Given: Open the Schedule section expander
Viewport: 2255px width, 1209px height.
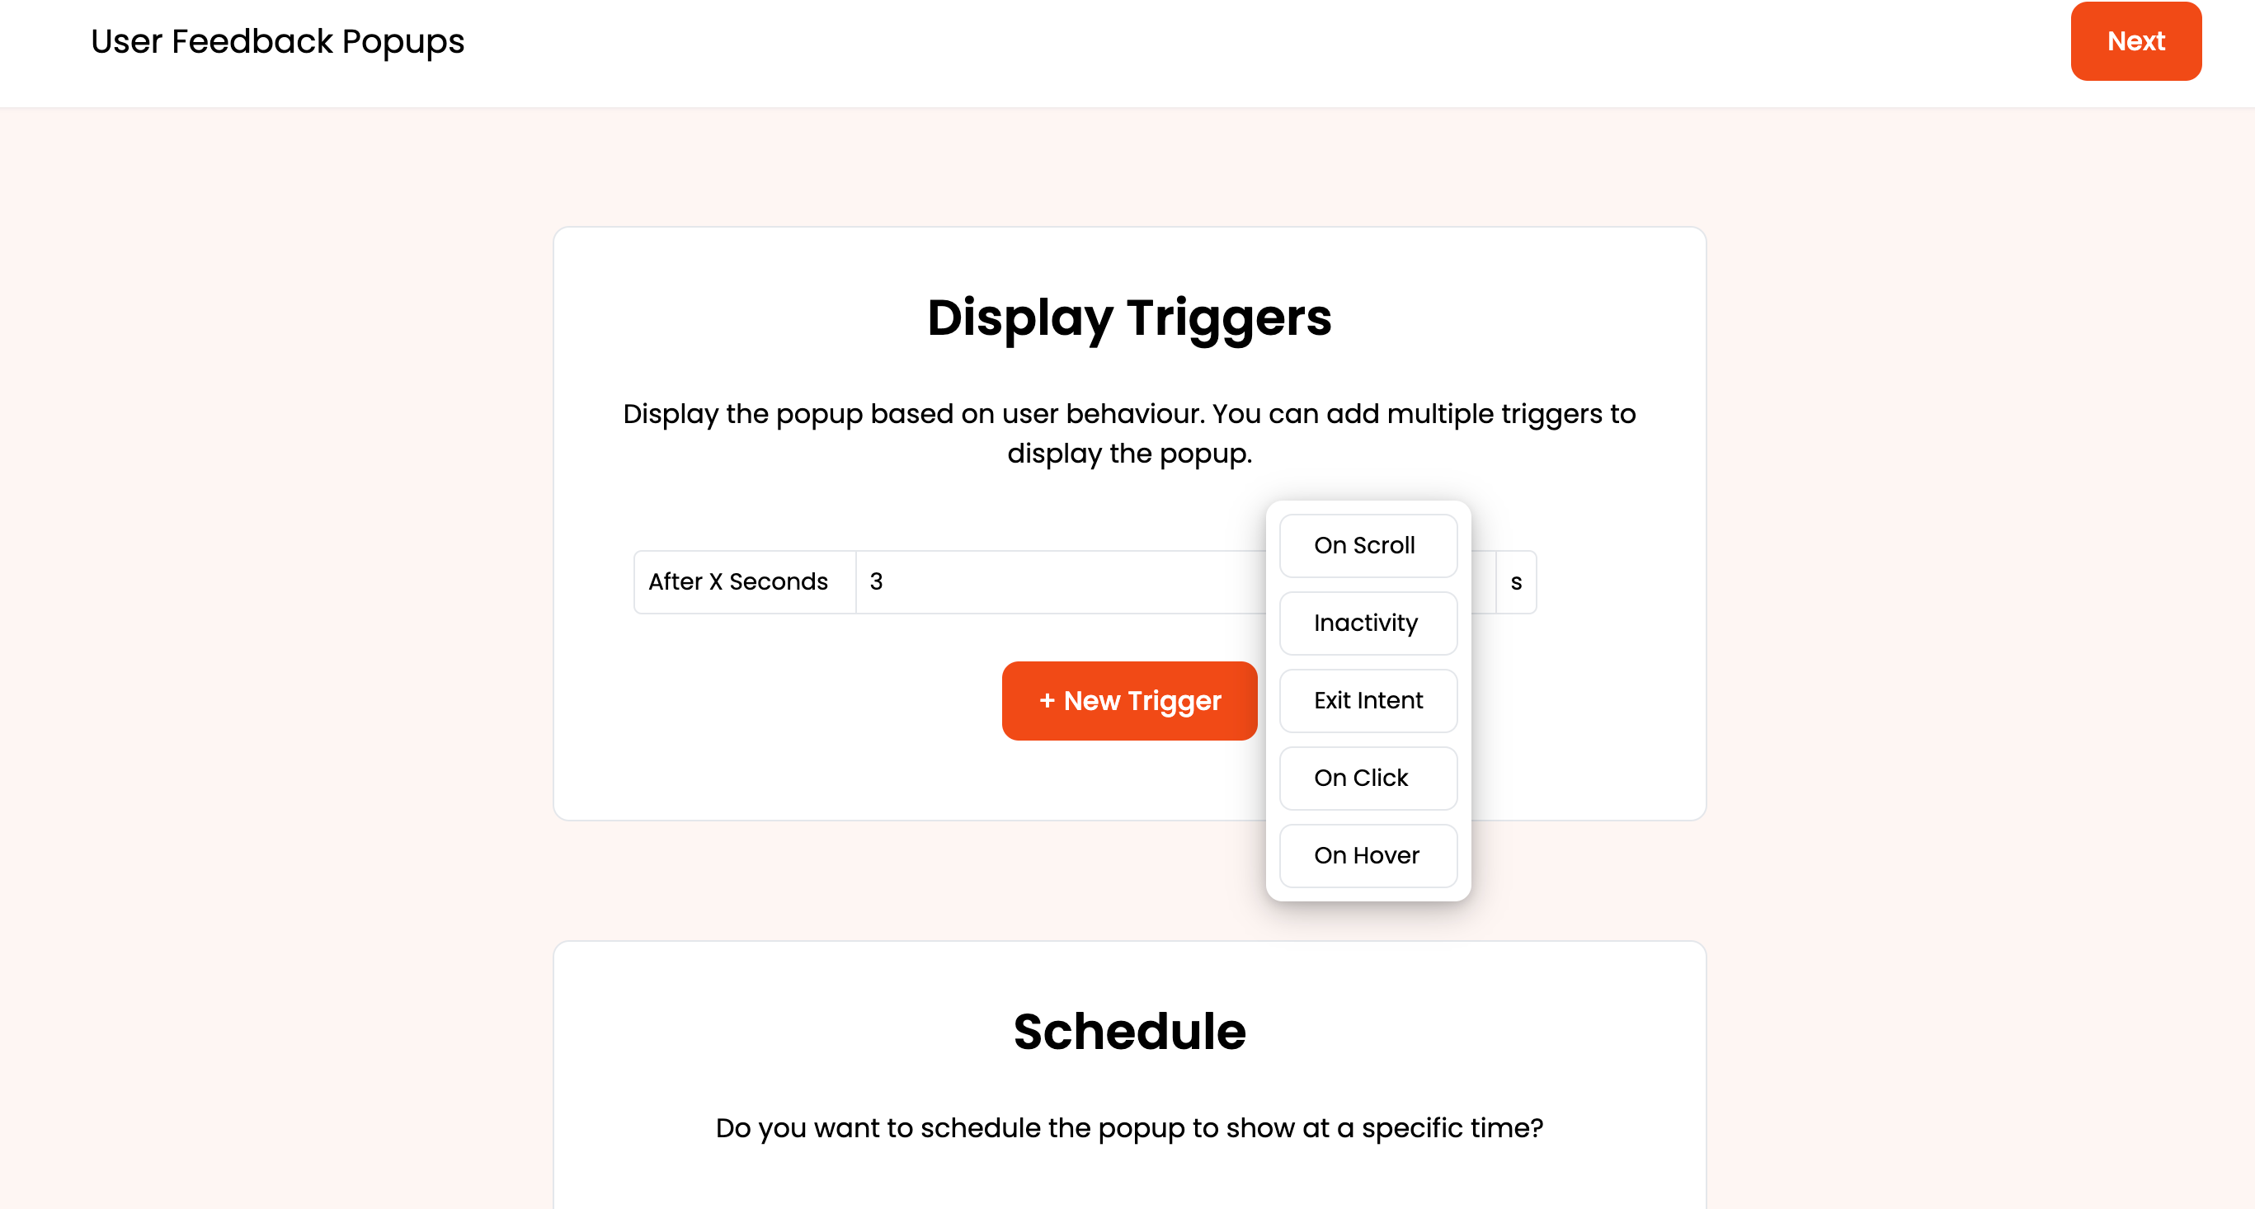Looking at the screenshot, I should (1129, 1030).
